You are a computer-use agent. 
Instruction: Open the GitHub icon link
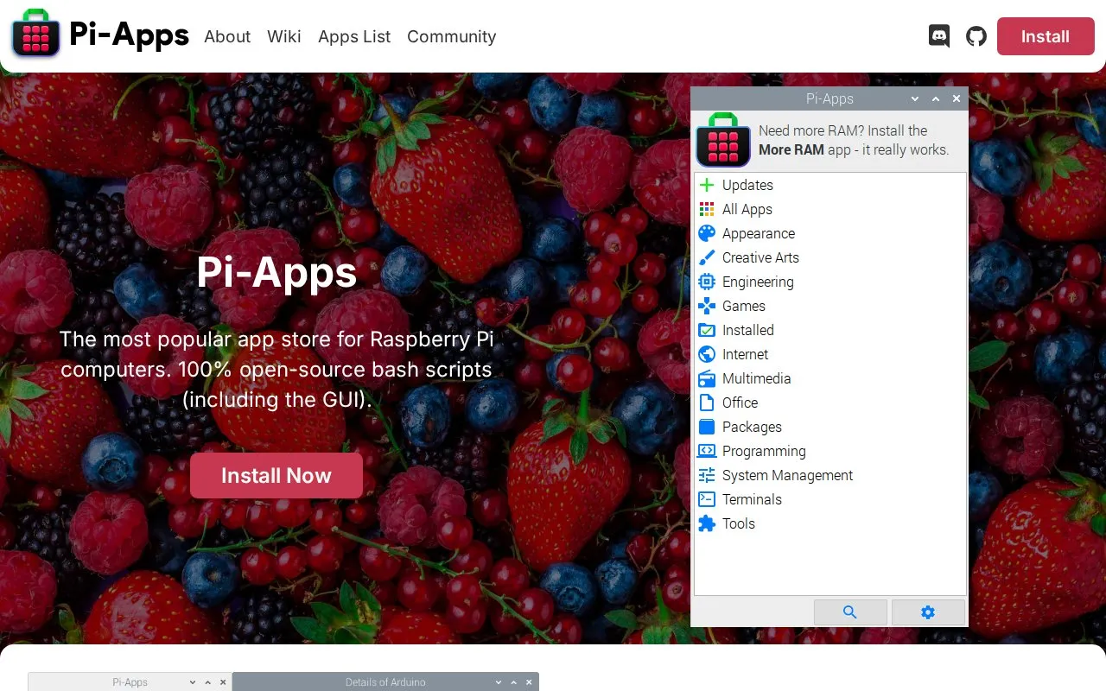click(976, 36)
